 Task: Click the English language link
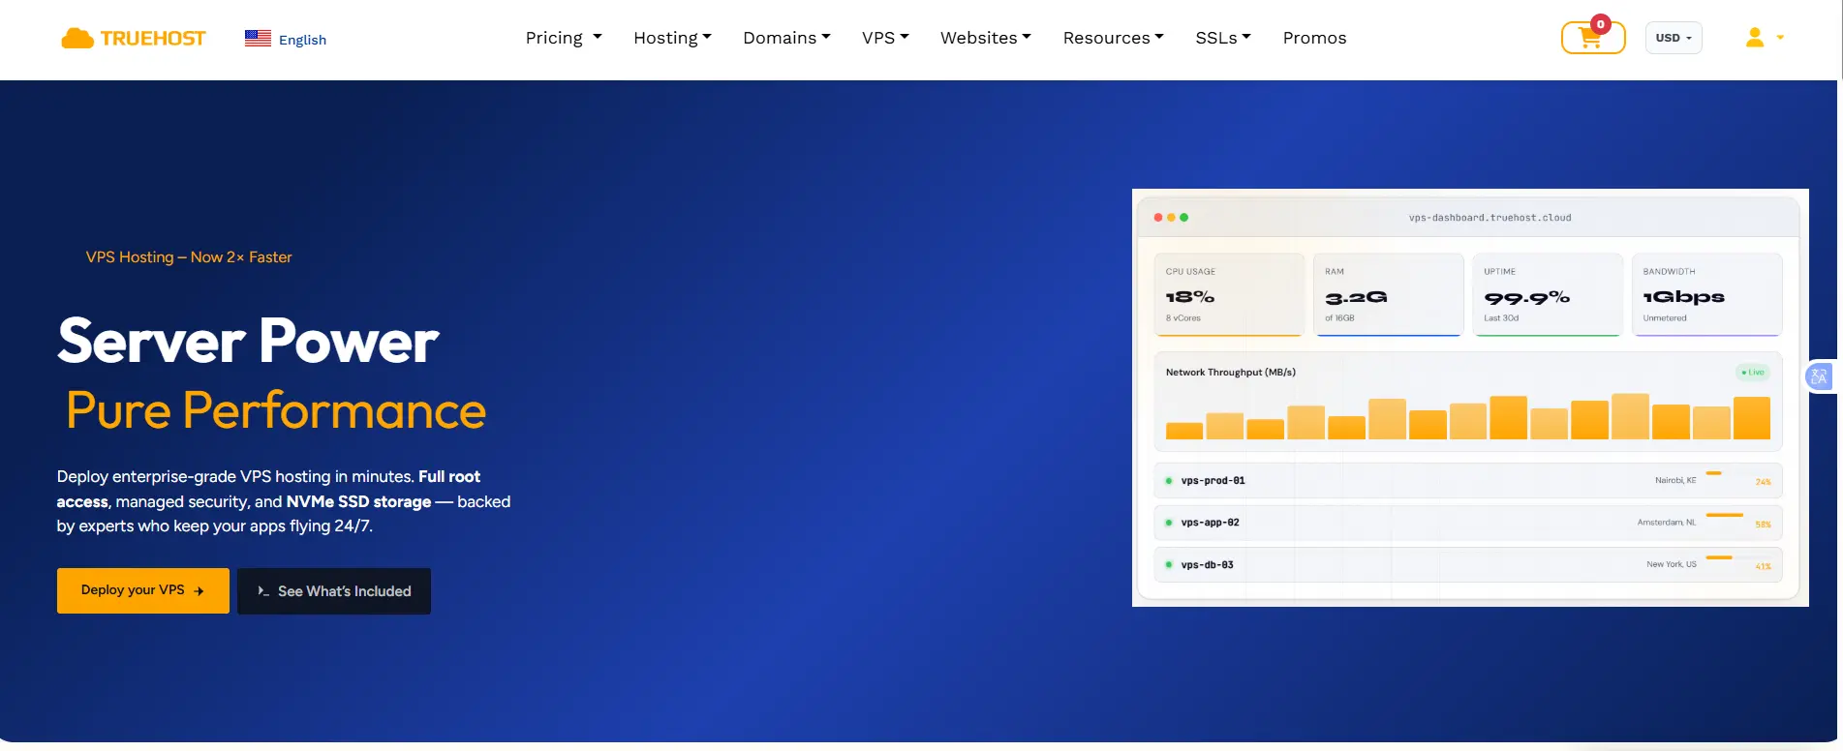coord(302,40)
